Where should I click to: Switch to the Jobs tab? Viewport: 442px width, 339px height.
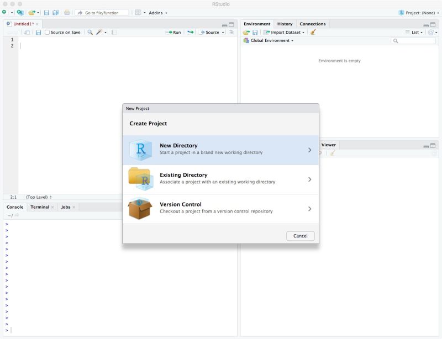tap(65, 207)
